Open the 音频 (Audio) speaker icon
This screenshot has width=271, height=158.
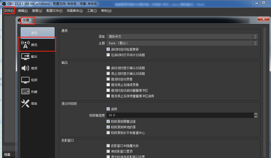coord(25,68)
